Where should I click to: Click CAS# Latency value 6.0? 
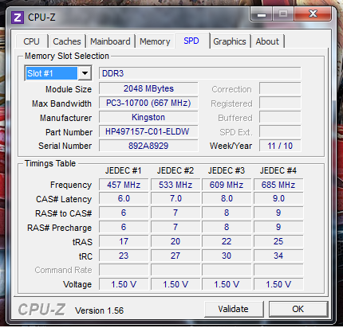click(x=124, y=198)
